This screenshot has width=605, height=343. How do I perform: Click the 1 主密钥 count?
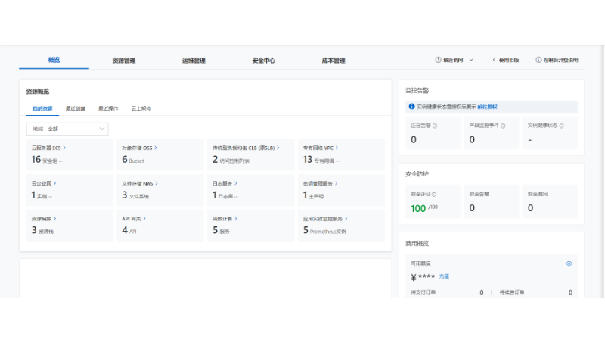[313, 195]
